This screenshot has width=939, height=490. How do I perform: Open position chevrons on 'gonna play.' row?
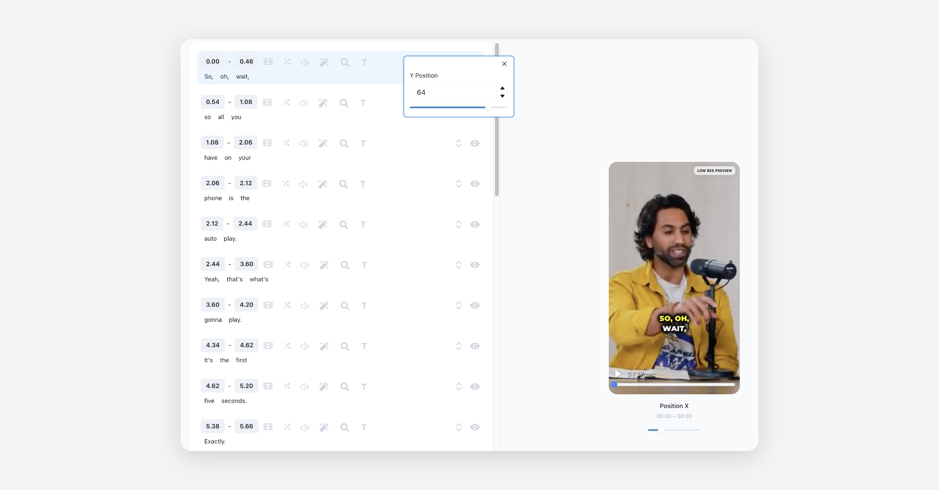[x=459, y=305]
